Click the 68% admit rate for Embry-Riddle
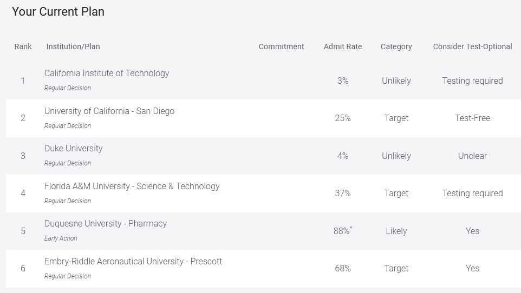 point(343,268)
